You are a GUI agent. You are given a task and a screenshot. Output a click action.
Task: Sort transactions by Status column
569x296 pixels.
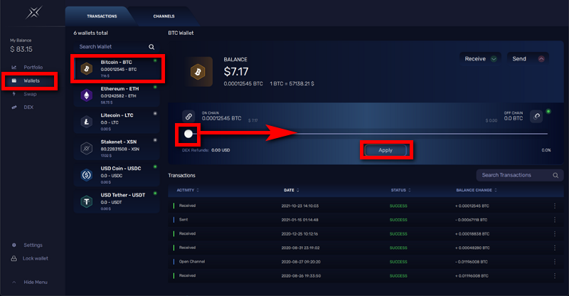coord(400,190)
